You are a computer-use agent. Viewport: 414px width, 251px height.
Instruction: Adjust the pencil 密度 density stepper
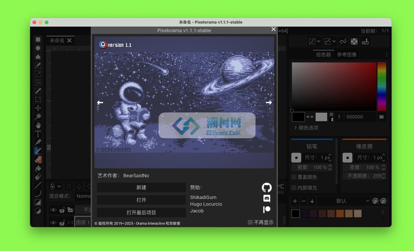330,167
